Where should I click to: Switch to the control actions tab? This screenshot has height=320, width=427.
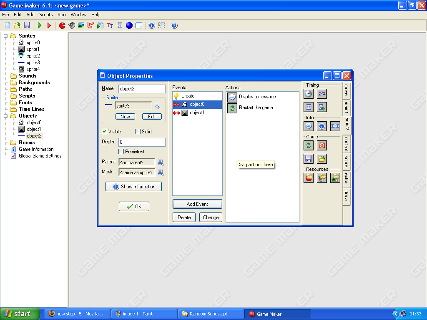coord(347,143)
